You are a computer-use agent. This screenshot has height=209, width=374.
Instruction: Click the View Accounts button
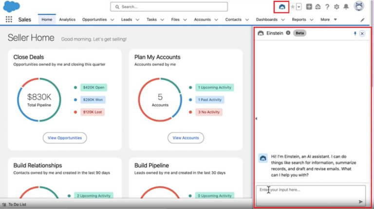point(186,138)
